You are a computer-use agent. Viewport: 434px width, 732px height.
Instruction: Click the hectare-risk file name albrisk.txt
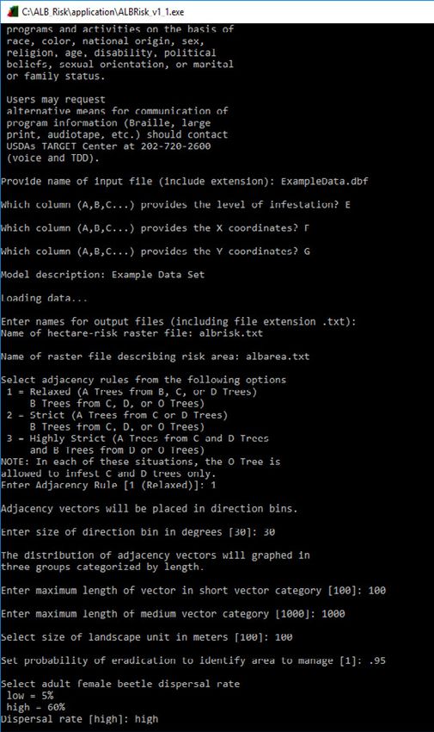point(231,333)
